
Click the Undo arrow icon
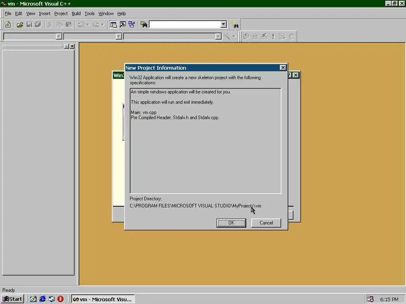81,25
